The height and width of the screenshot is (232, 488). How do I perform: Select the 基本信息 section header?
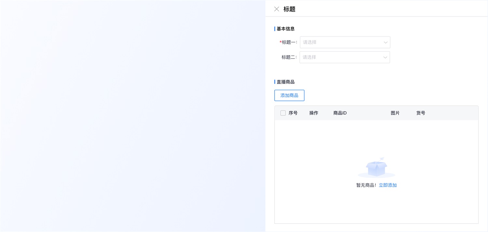coord(285,29)
